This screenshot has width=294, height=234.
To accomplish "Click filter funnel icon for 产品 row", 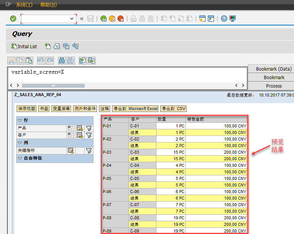I will click(89, 128).
